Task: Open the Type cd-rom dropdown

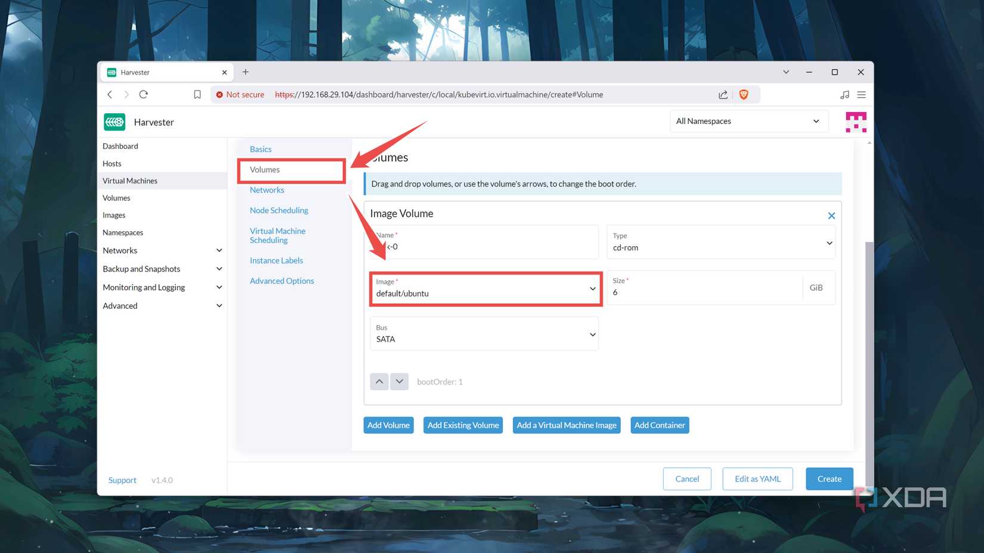Action: pyautogui.click(x=720, y=242)
